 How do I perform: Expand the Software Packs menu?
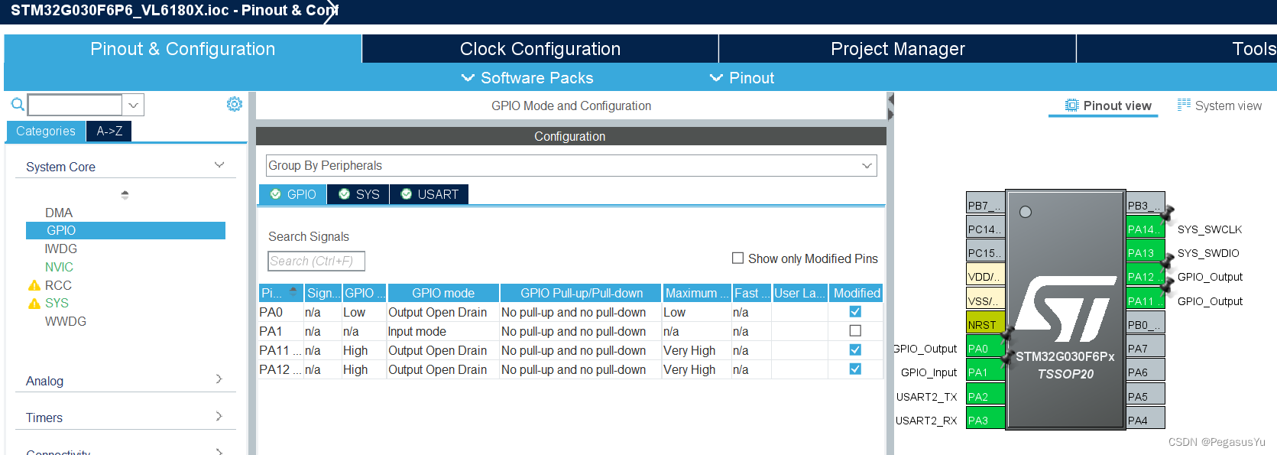(x=528, y=78)
